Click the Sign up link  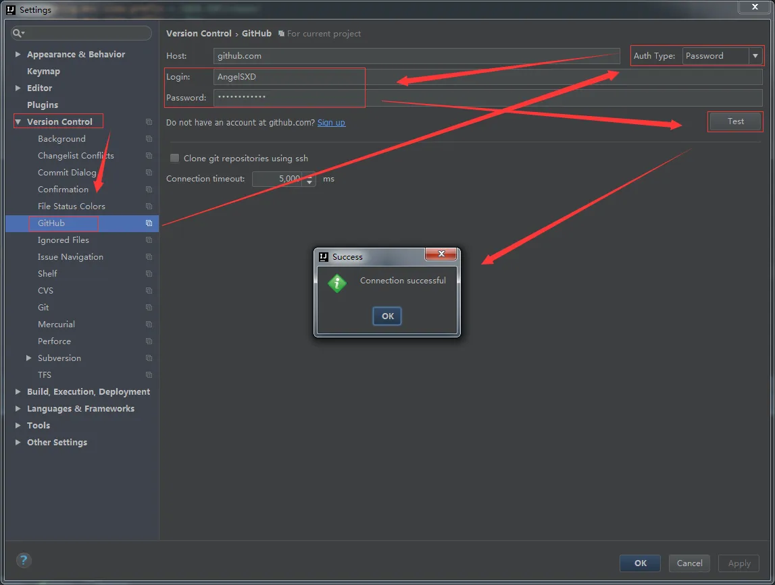[331, 123]
